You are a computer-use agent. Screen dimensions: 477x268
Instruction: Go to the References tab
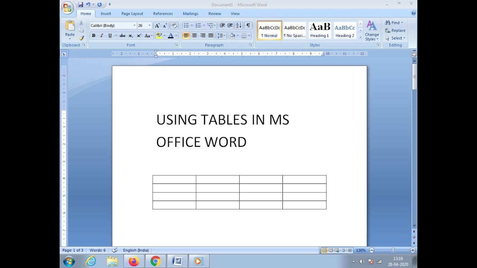point(163,14)
